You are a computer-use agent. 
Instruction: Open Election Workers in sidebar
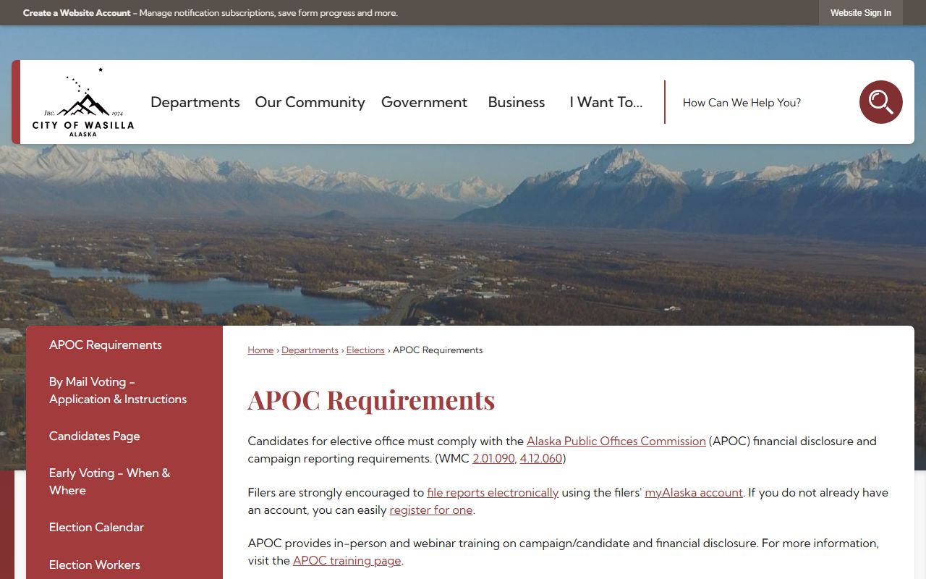(x=124, y=565)
